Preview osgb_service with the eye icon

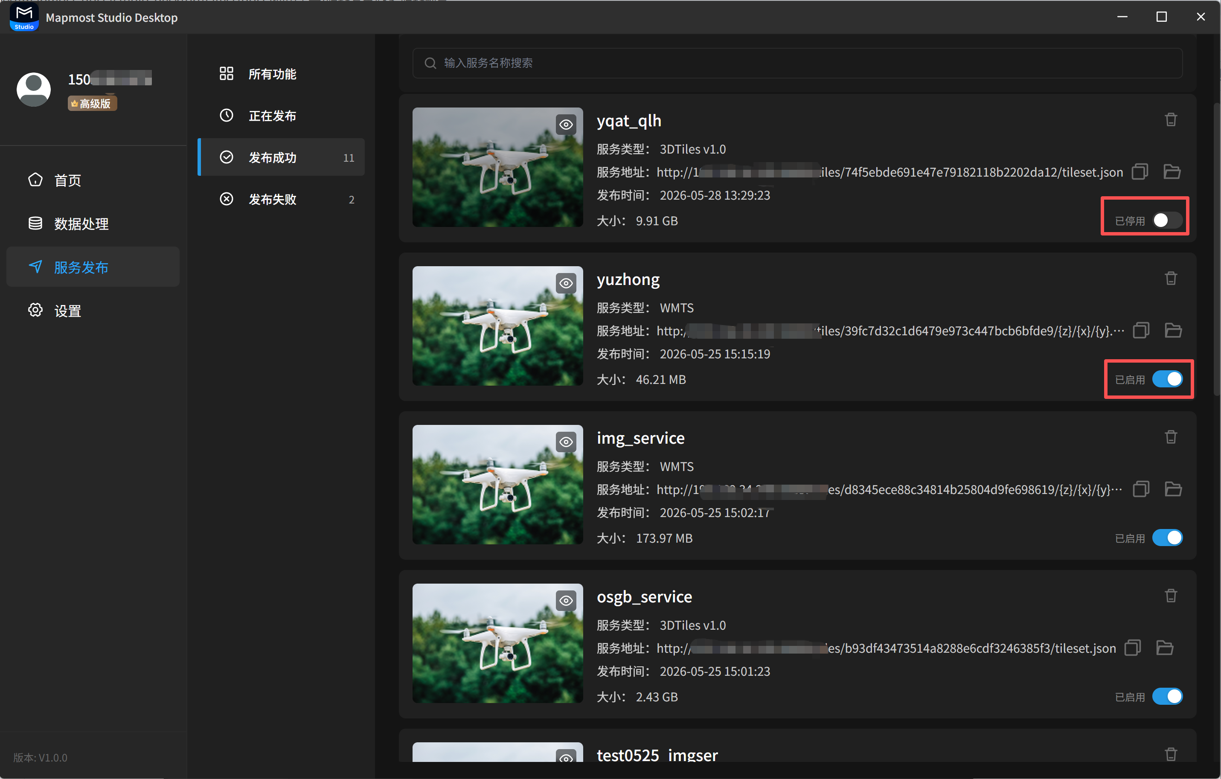click(x=566, y=601)
